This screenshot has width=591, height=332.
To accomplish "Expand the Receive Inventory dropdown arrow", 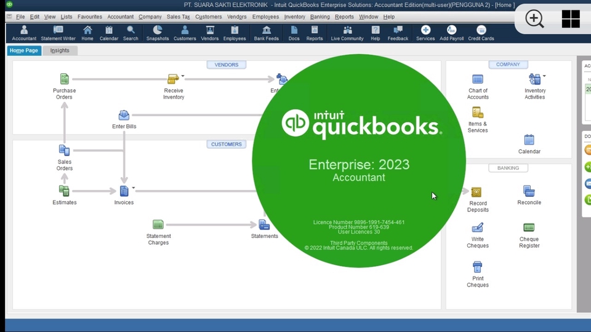I will click(183, 77).
